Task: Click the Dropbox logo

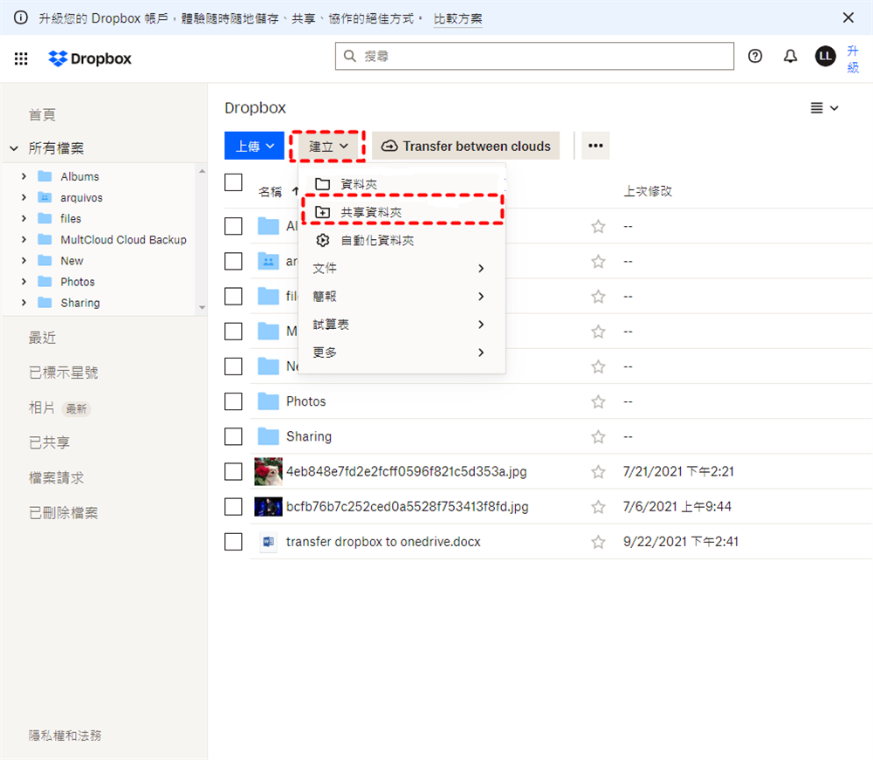Action: [x=90, y=58]
